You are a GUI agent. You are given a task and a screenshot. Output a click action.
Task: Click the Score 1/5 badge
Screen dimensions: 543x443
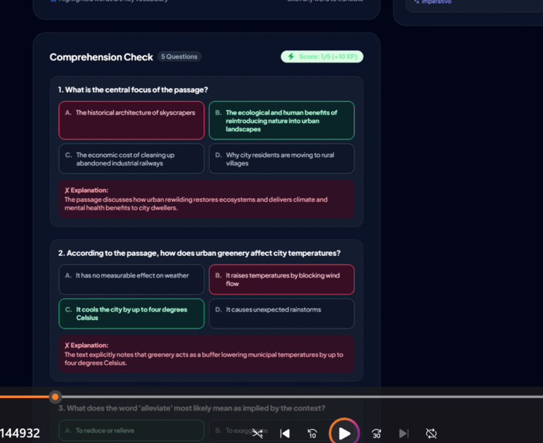click(322, 56)
